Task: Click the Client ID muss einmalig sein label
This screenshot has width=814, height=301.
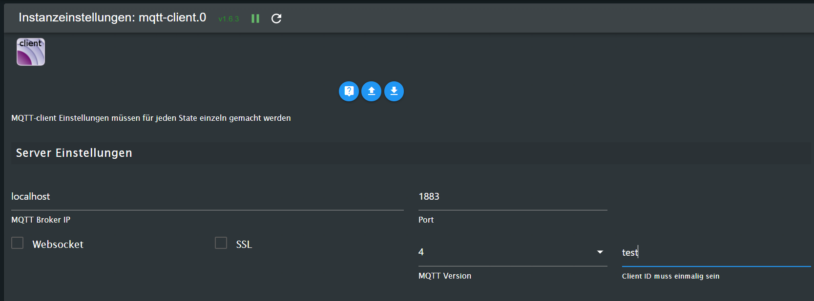Action: tap(670, 276)
